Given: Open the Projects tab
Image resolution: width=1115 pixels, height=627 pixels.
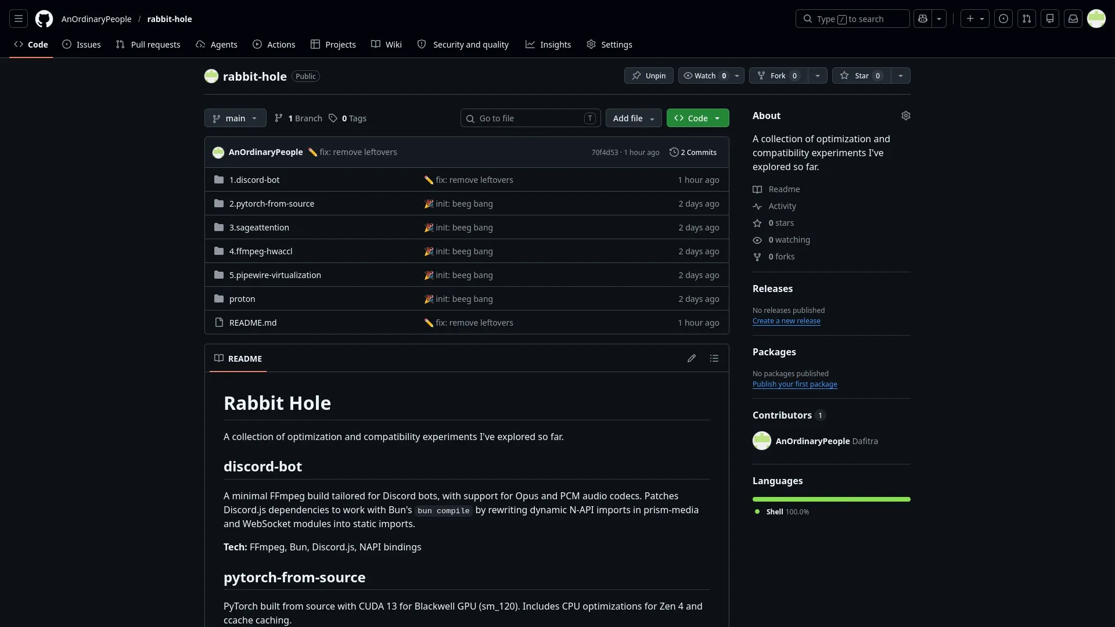Looking at the screenshot, I should click(333, 44).
